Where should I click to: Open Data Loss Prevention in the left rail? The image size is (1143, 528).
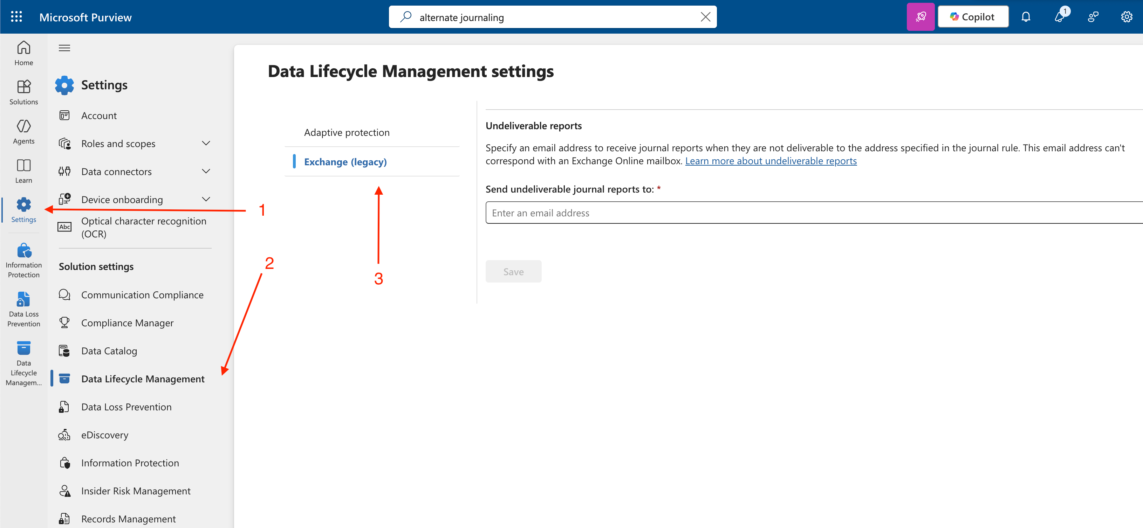[23, 310]
